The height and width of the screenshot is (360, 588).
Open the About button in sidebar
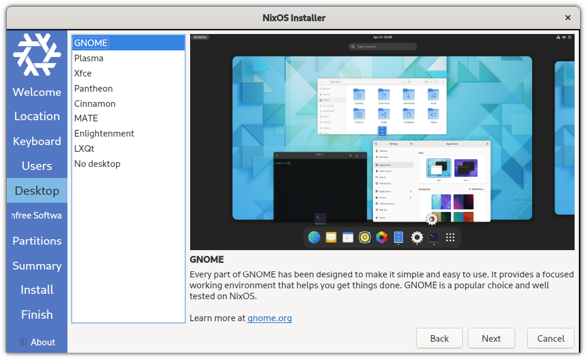(x=37, y=342)
